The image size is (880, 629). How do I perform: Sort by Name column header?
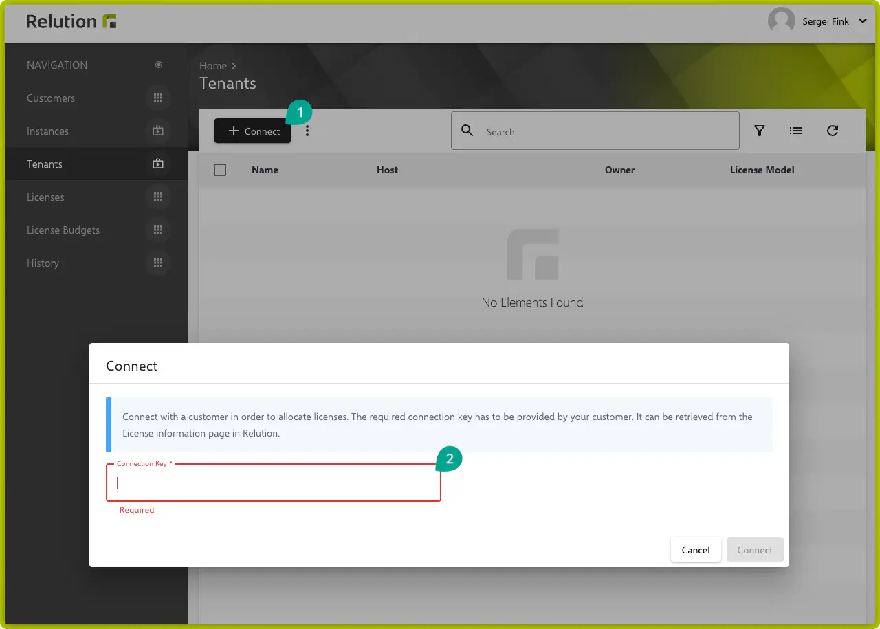265,170
